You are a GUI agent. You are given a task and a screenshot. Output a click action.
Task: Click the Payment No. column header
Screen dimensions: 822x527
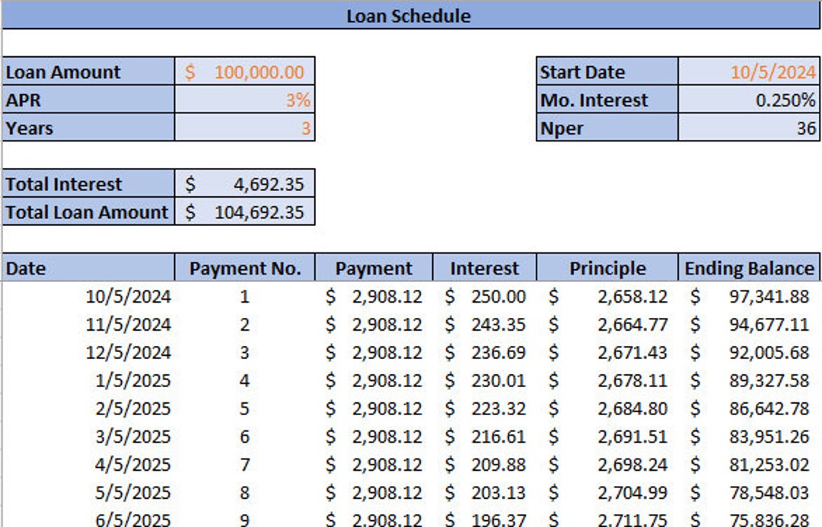245,268
